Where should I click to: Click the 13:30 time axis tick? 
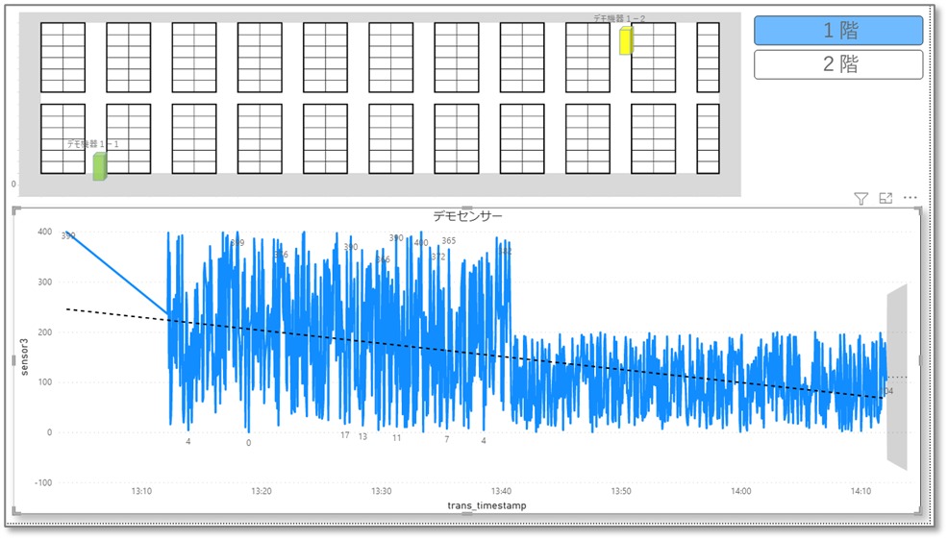click(382, 491)
